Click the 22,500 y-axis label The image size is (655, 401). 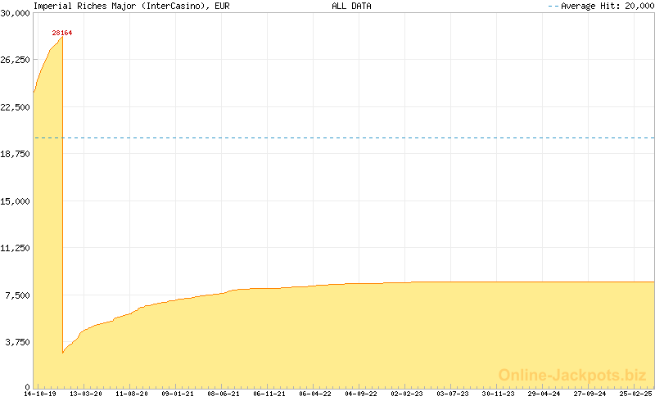click(x=16, y=107)
